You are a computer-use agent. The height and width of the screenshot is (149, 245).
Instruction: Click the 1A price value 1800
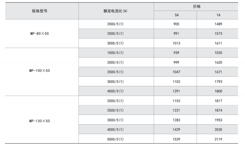coord(218,91)
